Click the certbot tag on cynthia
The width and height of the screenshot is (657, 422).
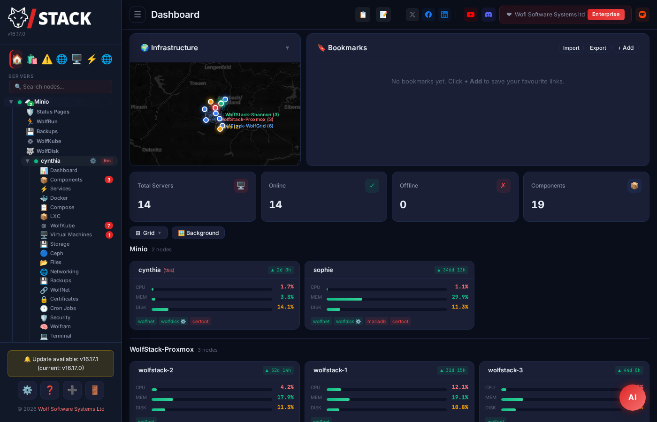(200, 321)
